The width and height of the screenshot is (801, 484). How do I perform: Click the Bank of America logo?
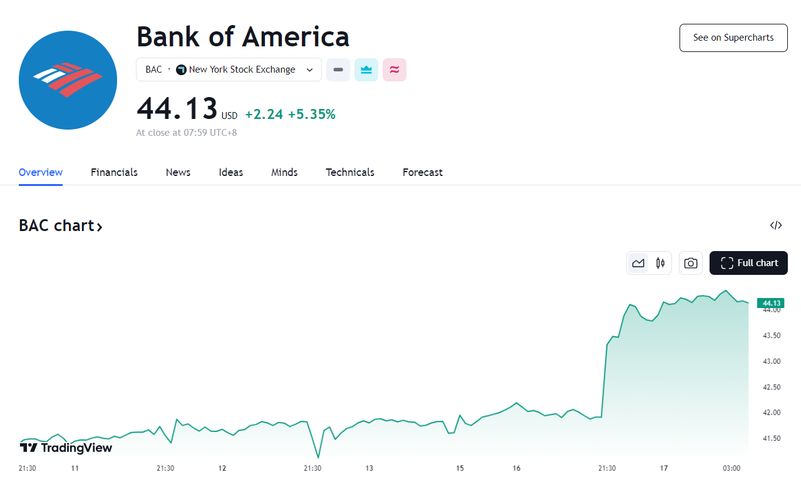click(68, 80)
